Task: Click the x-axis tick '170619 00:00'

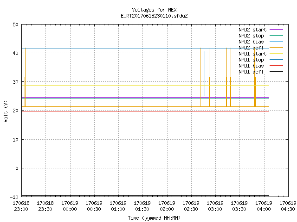Action: (70, 206)
